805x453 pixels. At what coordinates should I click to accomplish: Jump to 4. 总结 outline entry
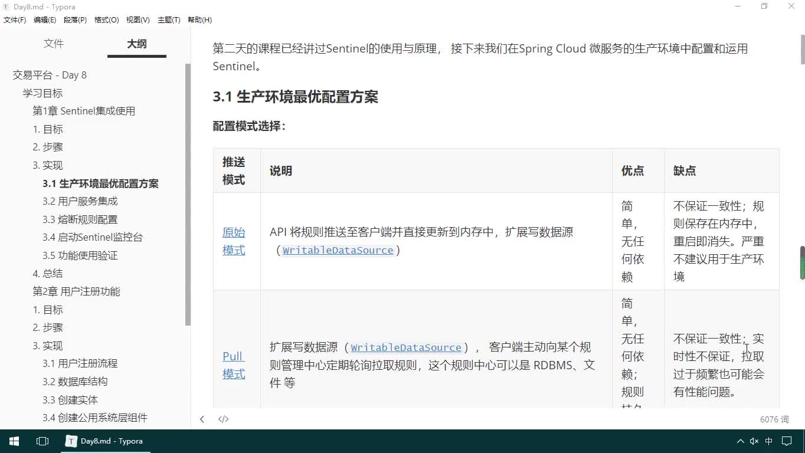pyautogui.click(x=48, y=273)
